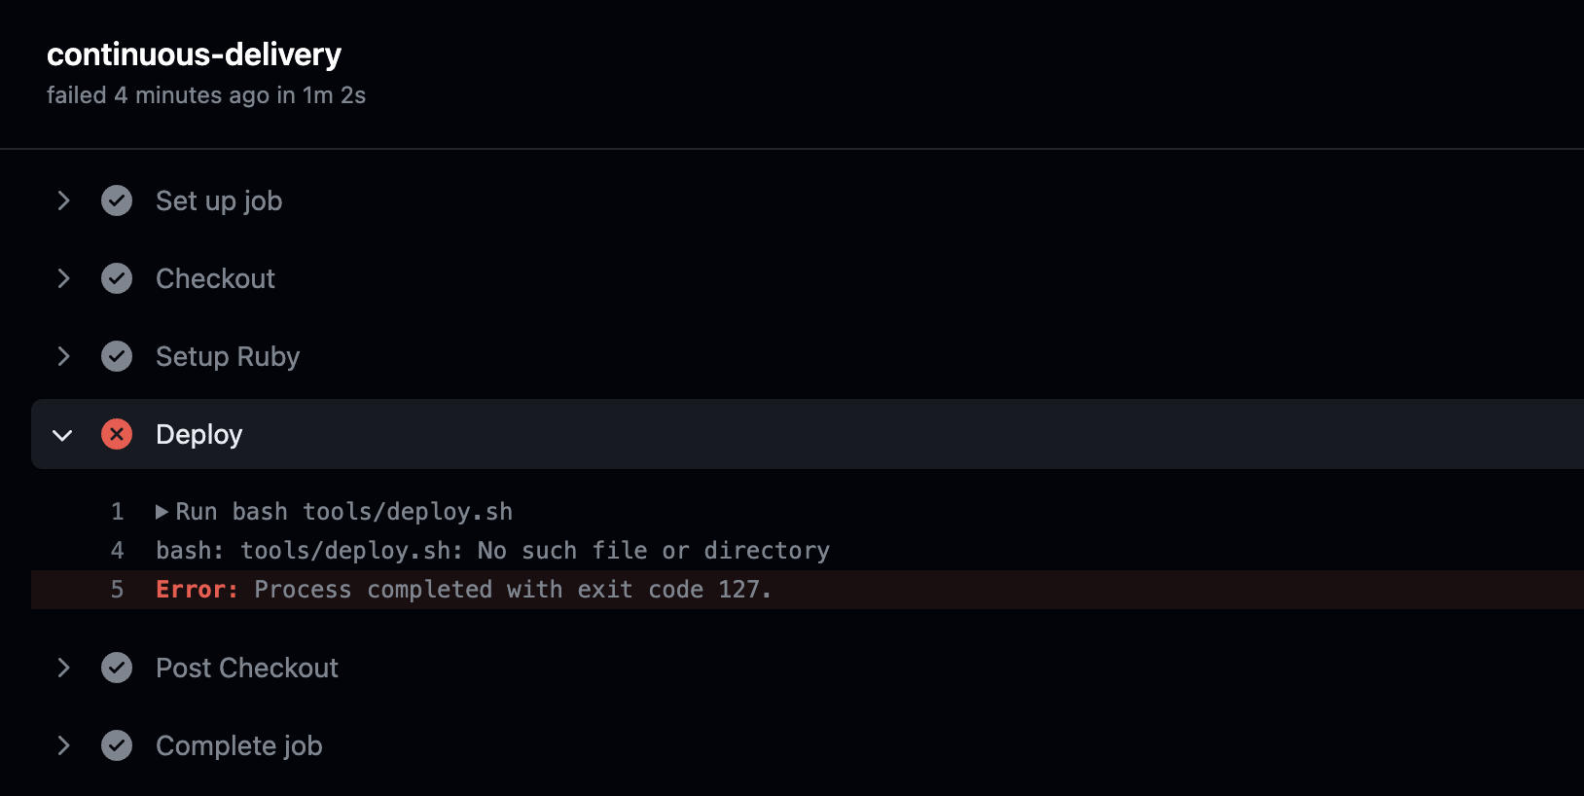Open the Deploy step label
Screen dimensions: 1584x796
[x=198, y=434]
